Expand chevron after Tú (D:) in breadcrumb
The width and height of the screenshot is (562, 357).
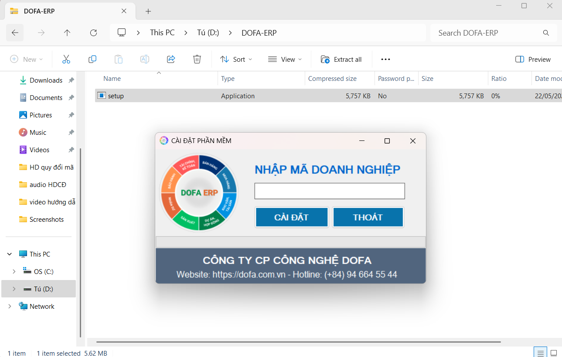tap(230, 33)
